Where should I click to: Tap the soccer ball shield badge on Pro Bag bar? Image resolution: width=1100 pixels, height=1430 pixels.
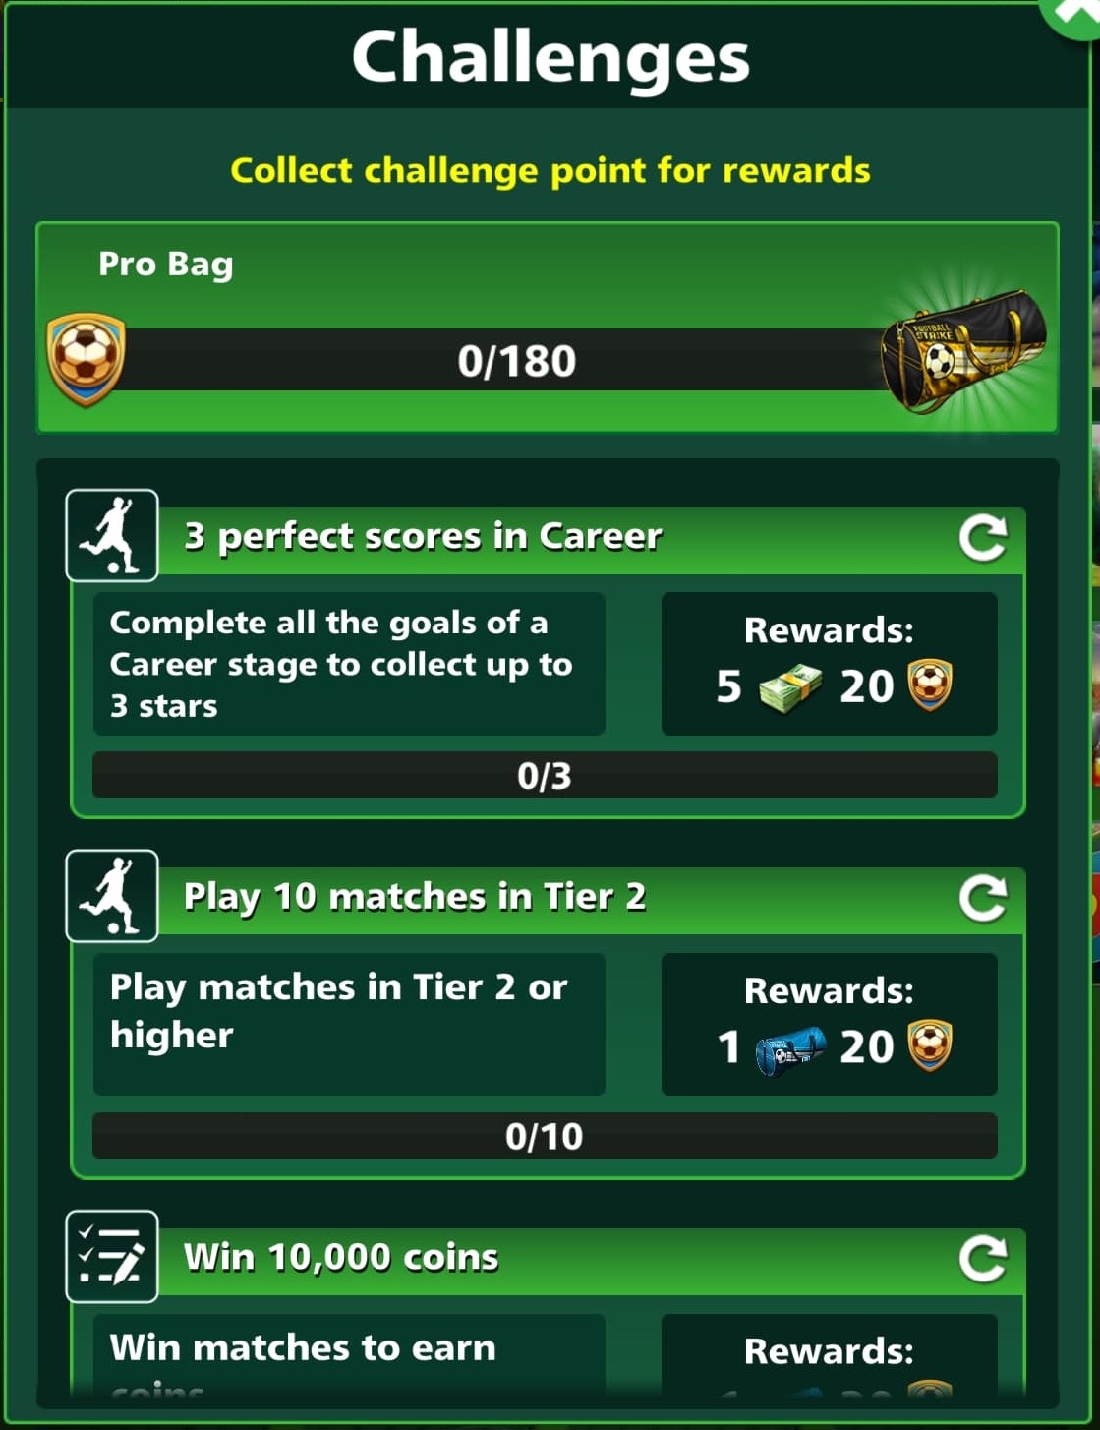[x=87, y=359]
